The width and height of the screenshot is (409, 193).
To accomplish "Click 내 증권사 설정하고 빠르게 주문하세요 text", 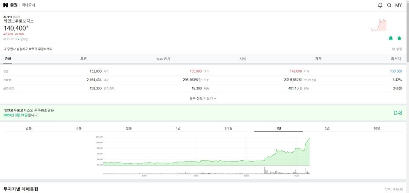I will (28, 49).
